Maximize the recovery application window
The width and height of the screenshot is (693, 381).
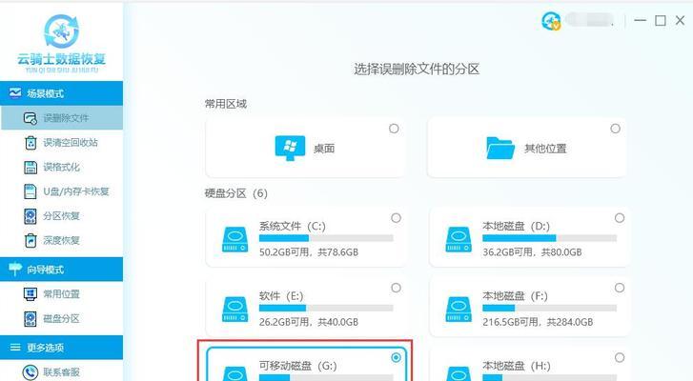[661, 20]
